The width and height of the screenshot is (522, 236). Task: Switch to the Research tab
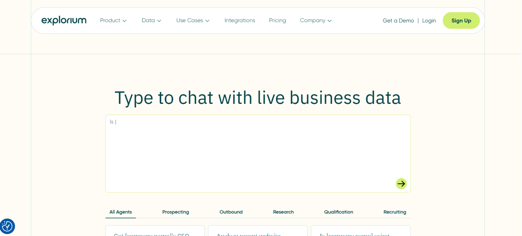283,212
